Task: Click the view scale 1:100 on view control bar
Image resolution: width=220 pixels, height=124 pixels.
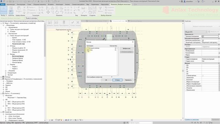Action: pyautogui.click(x=51, y=120)
